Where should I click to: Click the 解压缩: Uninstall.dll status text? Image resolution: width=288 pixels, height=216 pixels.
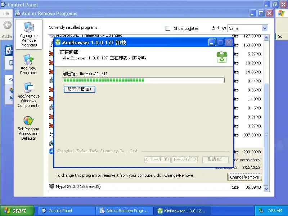tap(85, 74)
